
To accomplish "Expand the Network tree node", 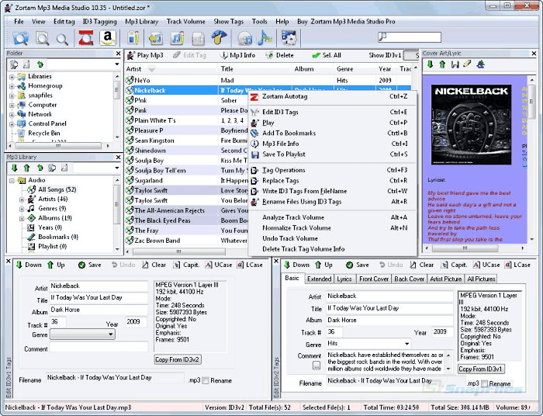I will (x=12, y=114).
